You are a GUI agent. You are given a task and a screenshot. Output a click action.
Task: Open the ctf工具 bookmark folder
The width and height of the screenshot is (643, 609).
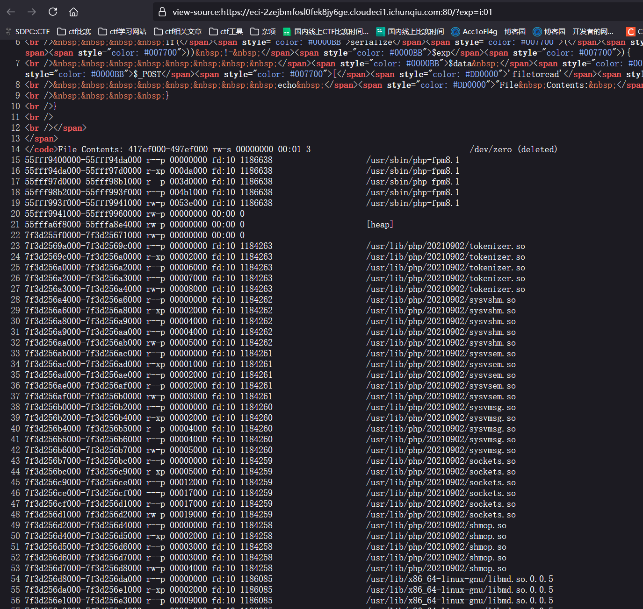[x=226, y=32]
